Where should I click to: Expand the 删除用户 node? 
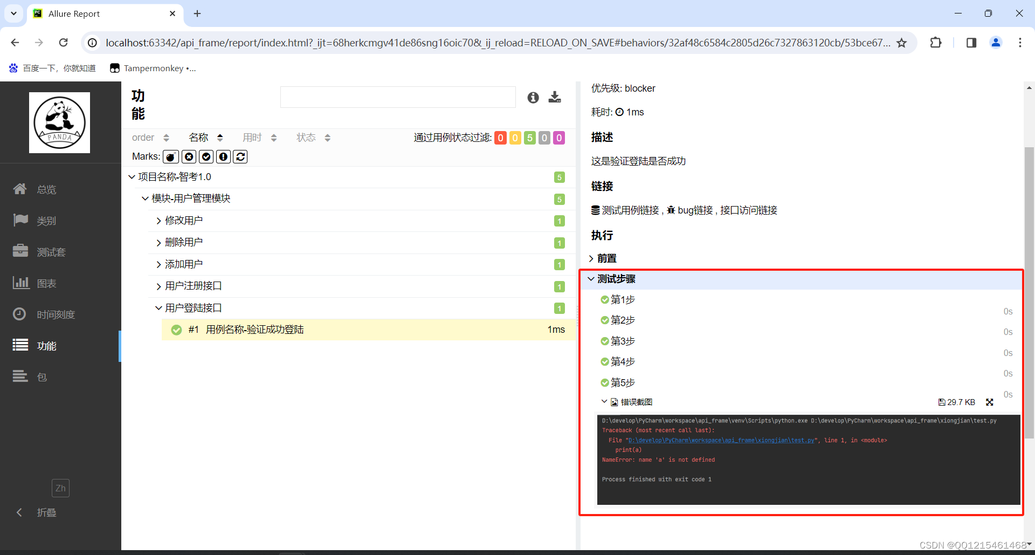click(x=361, y=242)
